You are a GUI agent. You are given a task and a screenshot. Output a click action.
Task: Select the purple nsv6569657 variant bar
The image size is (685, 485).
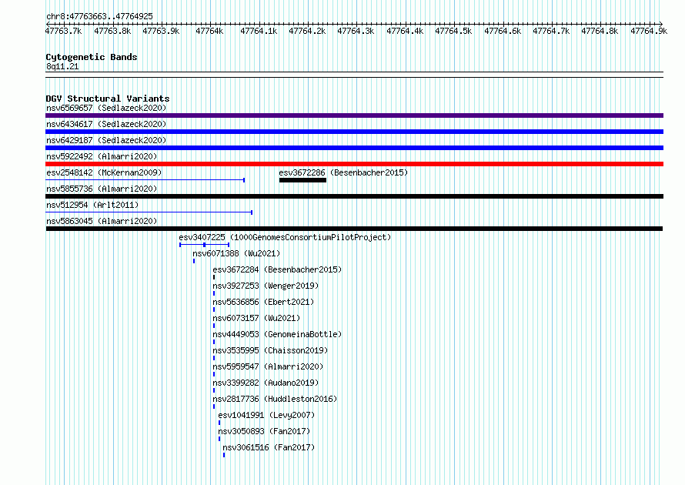[x=354, y=115]
